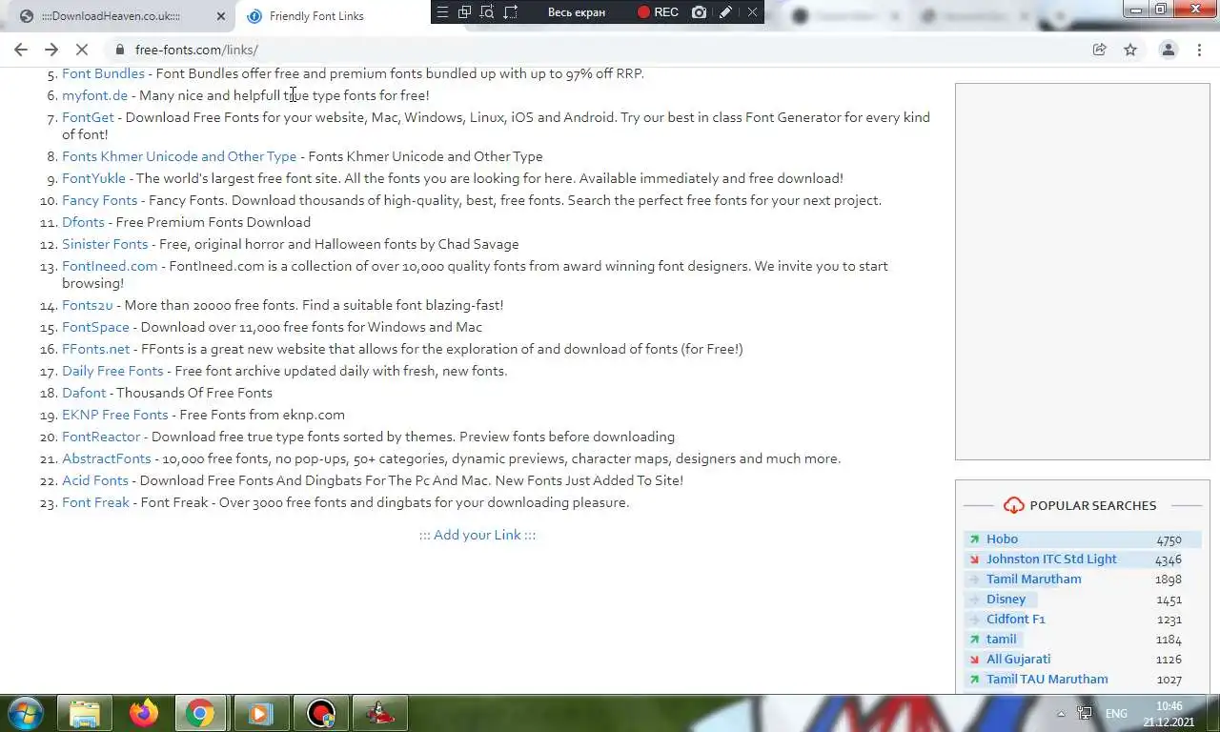The height and width of the screenshot is (732, 1220).
Task: Close the recorder toolbar
Action: point(752,11)
